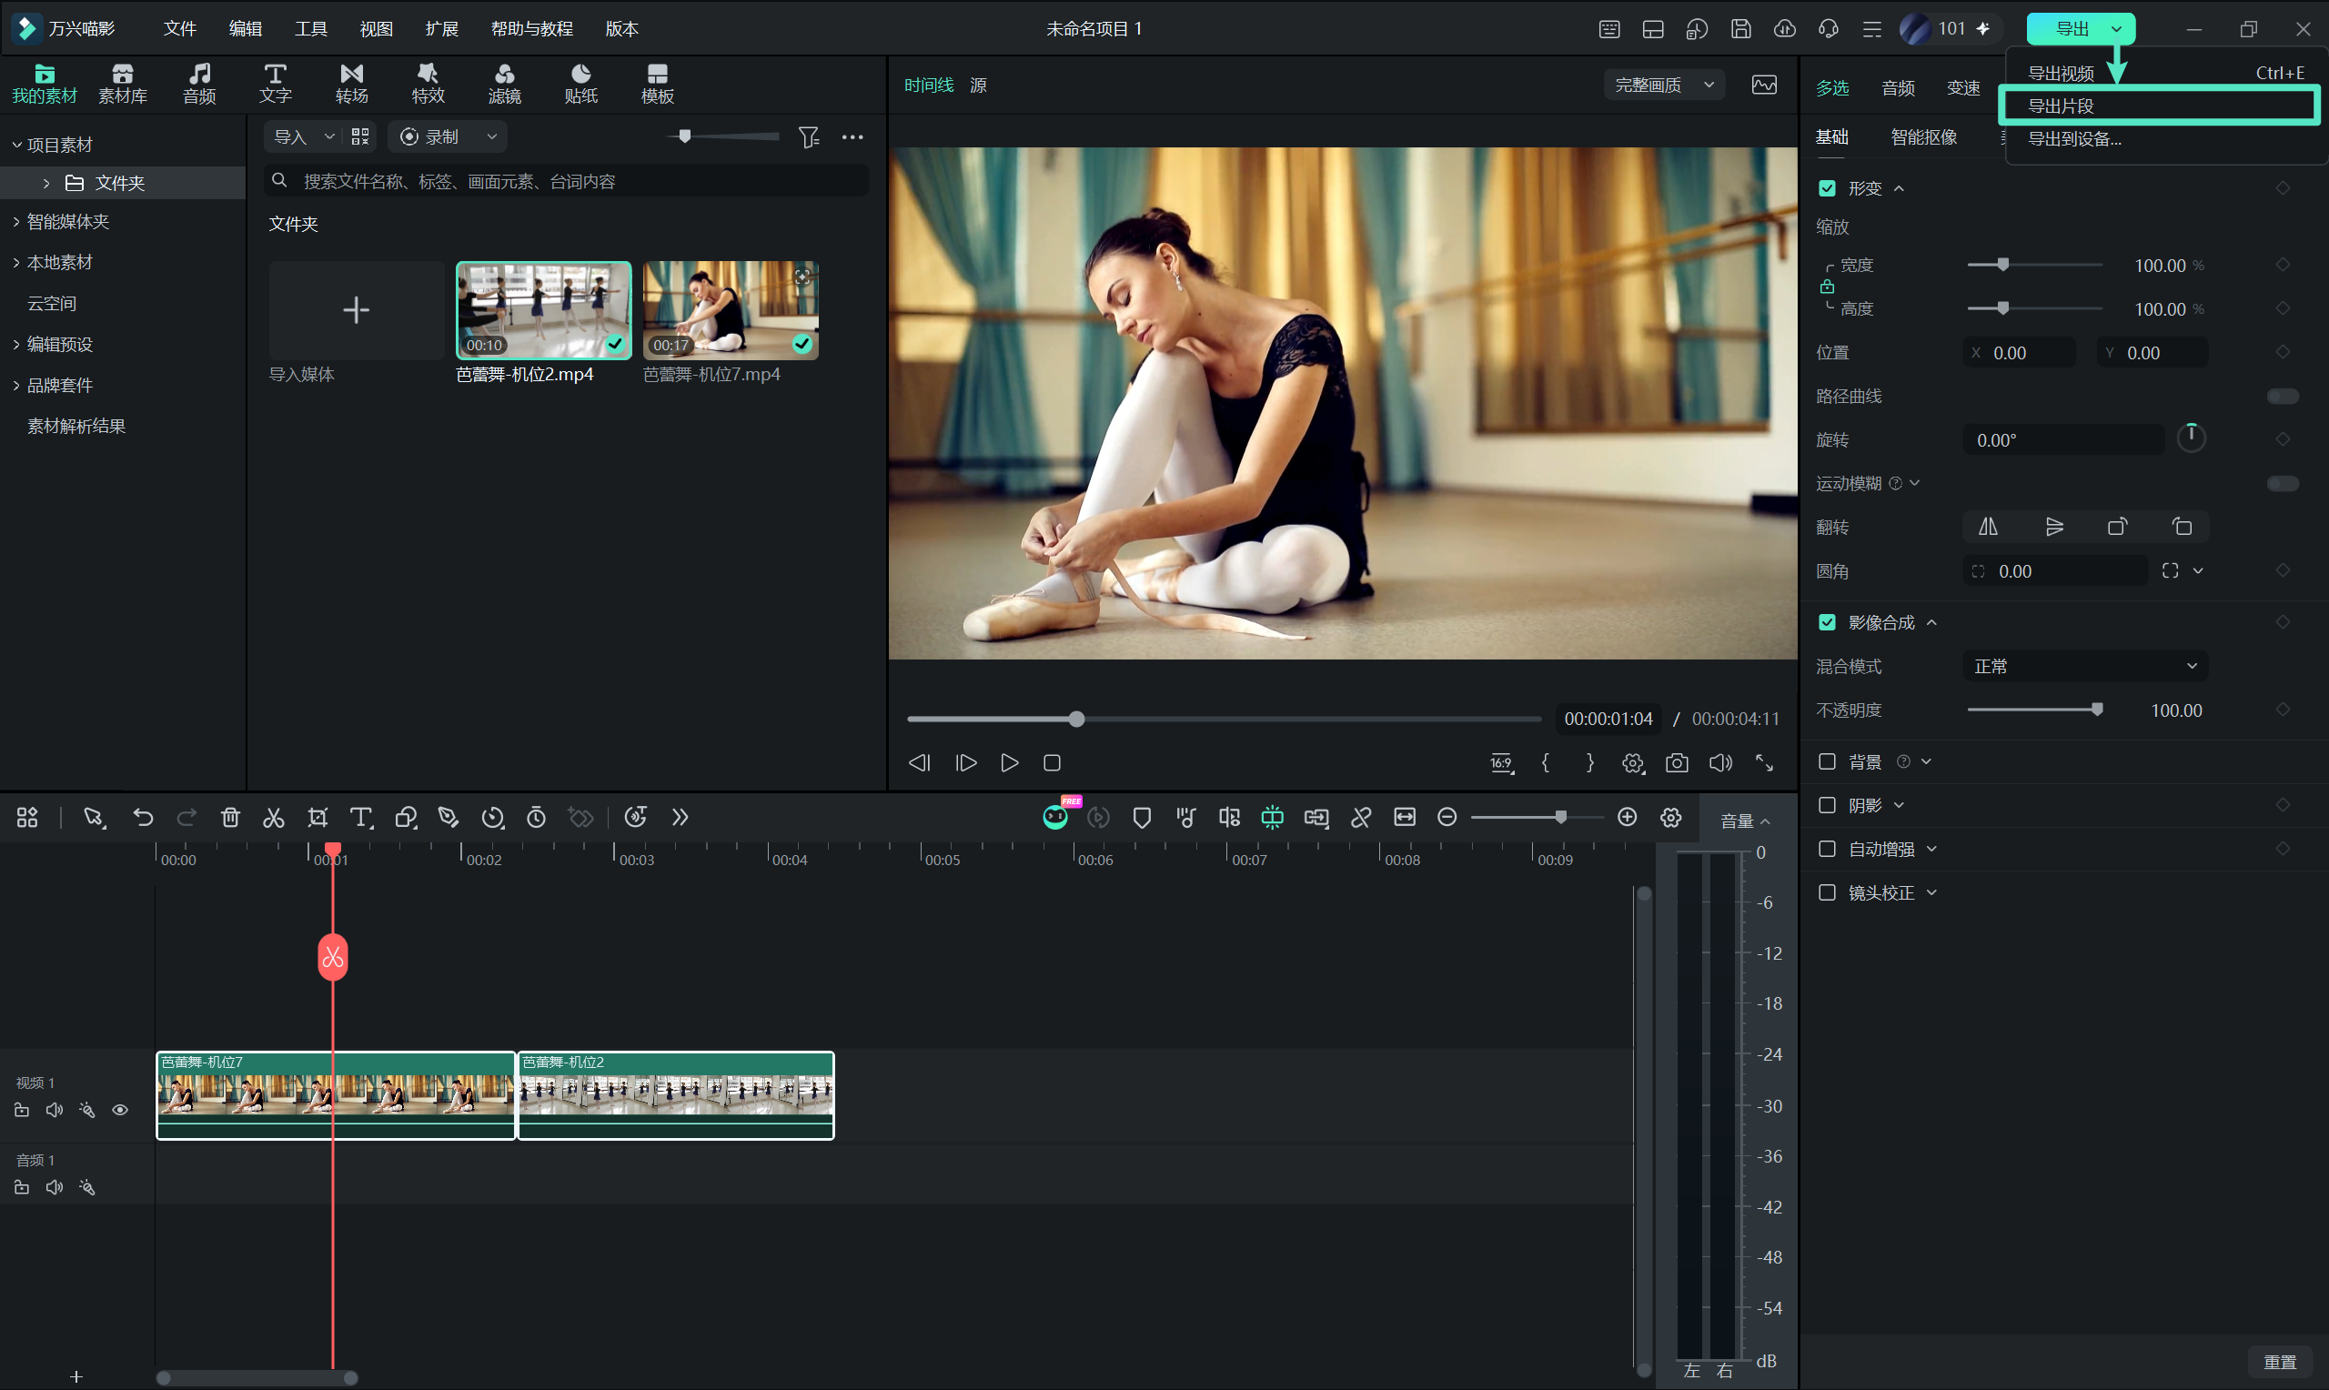Open the Transitions (转场) panel
The image size is (2329, 1390).
pyautogui.click(x=351, y=84)
